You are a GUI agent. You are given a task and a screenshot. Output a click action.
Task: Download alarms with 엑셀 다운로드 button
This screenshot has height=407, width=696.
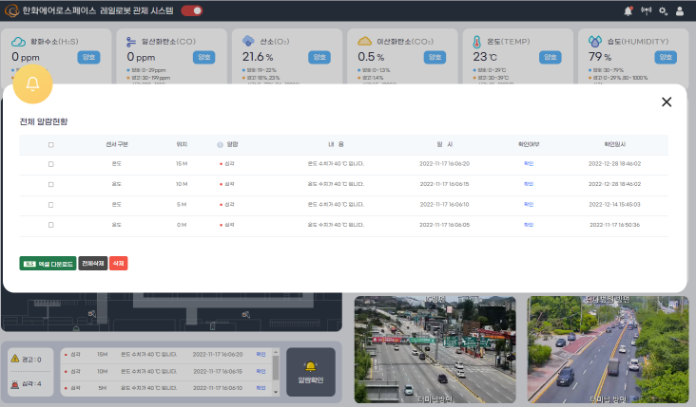(x=48, y=263)
